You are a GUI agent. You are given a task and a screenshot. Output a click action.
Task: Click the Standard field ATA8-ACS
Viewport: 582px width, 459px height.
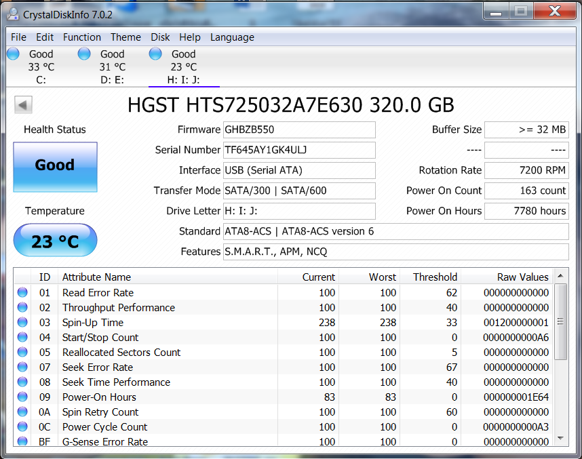coord(396,232)
